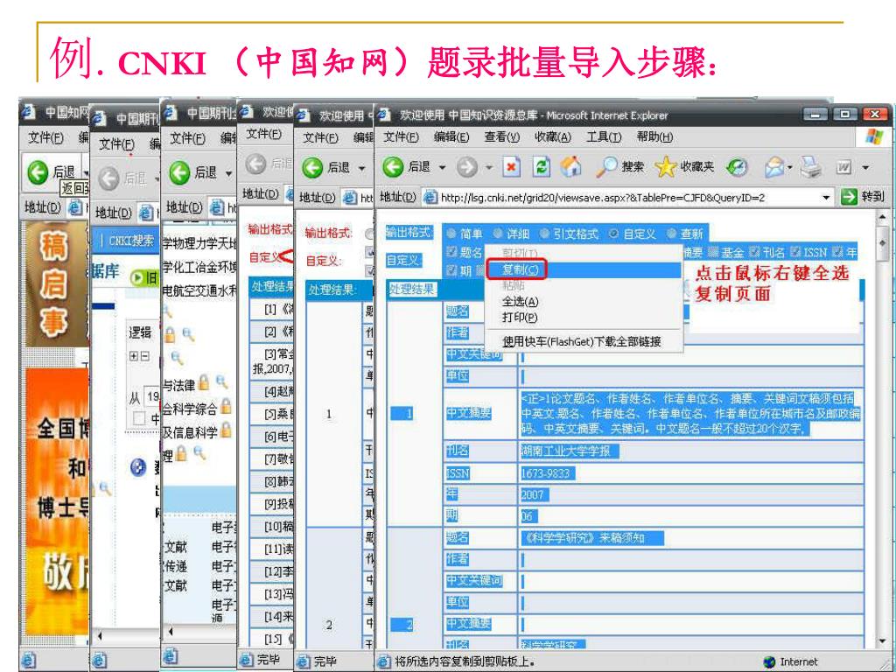Choose 使用快车(FlashGet)下载全部链接 context entry
896x672 pixels.
coord(584,342)
